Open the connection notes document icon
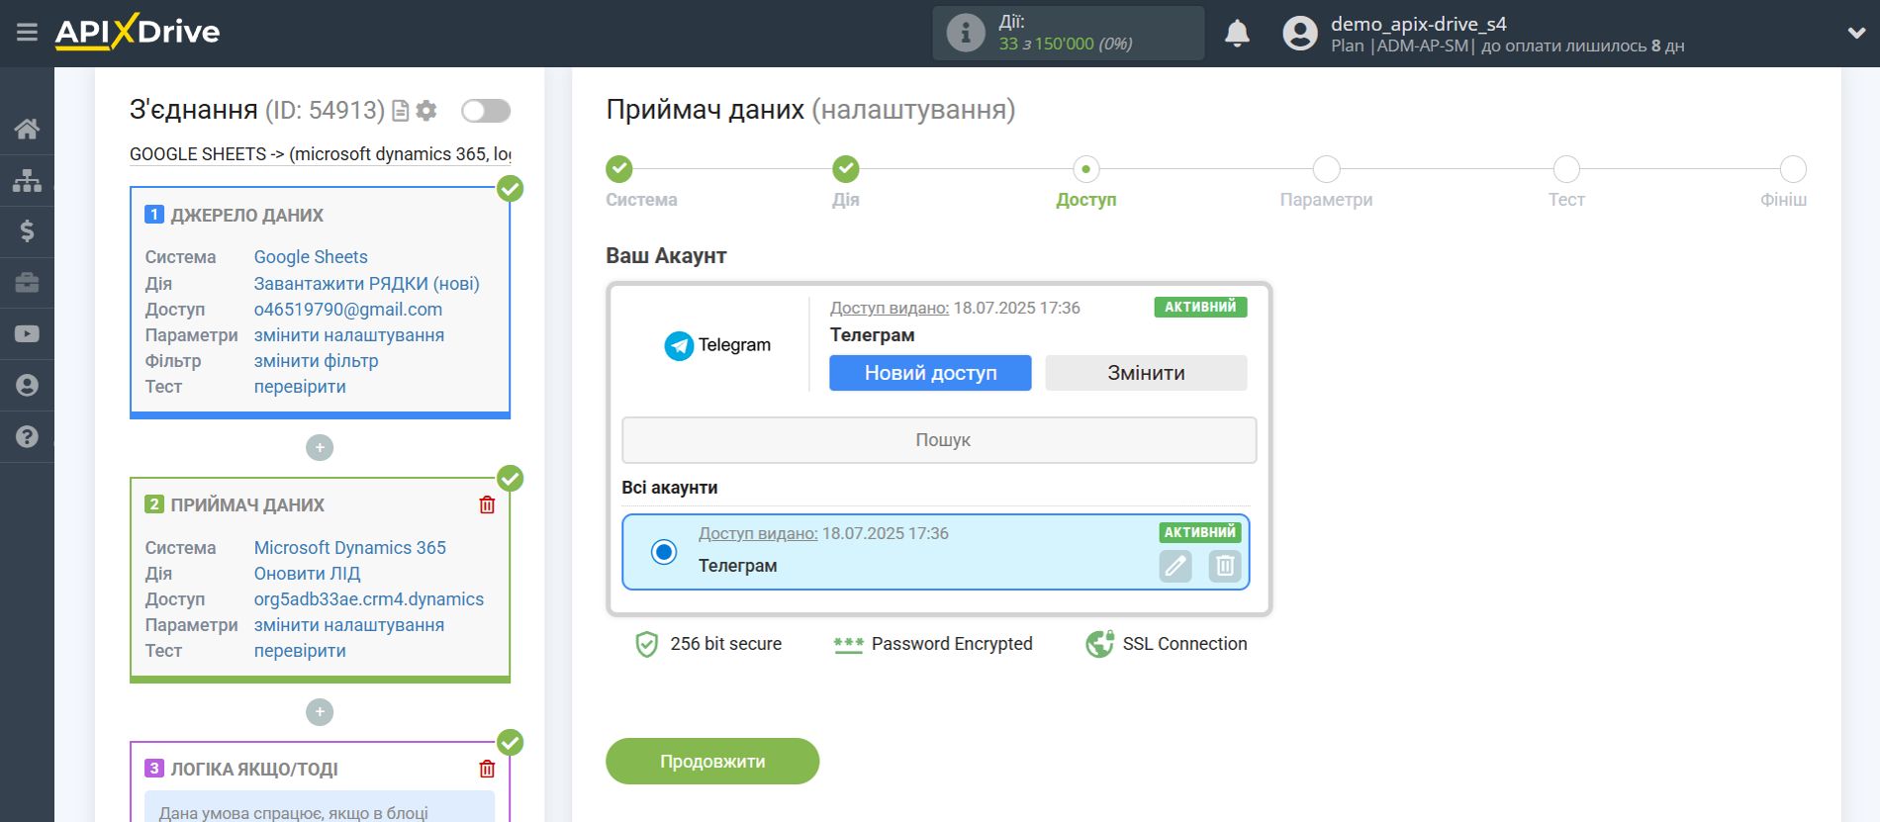Image resolution: width=1880 pixels, height=822 pixels. (x=401, y=111)
